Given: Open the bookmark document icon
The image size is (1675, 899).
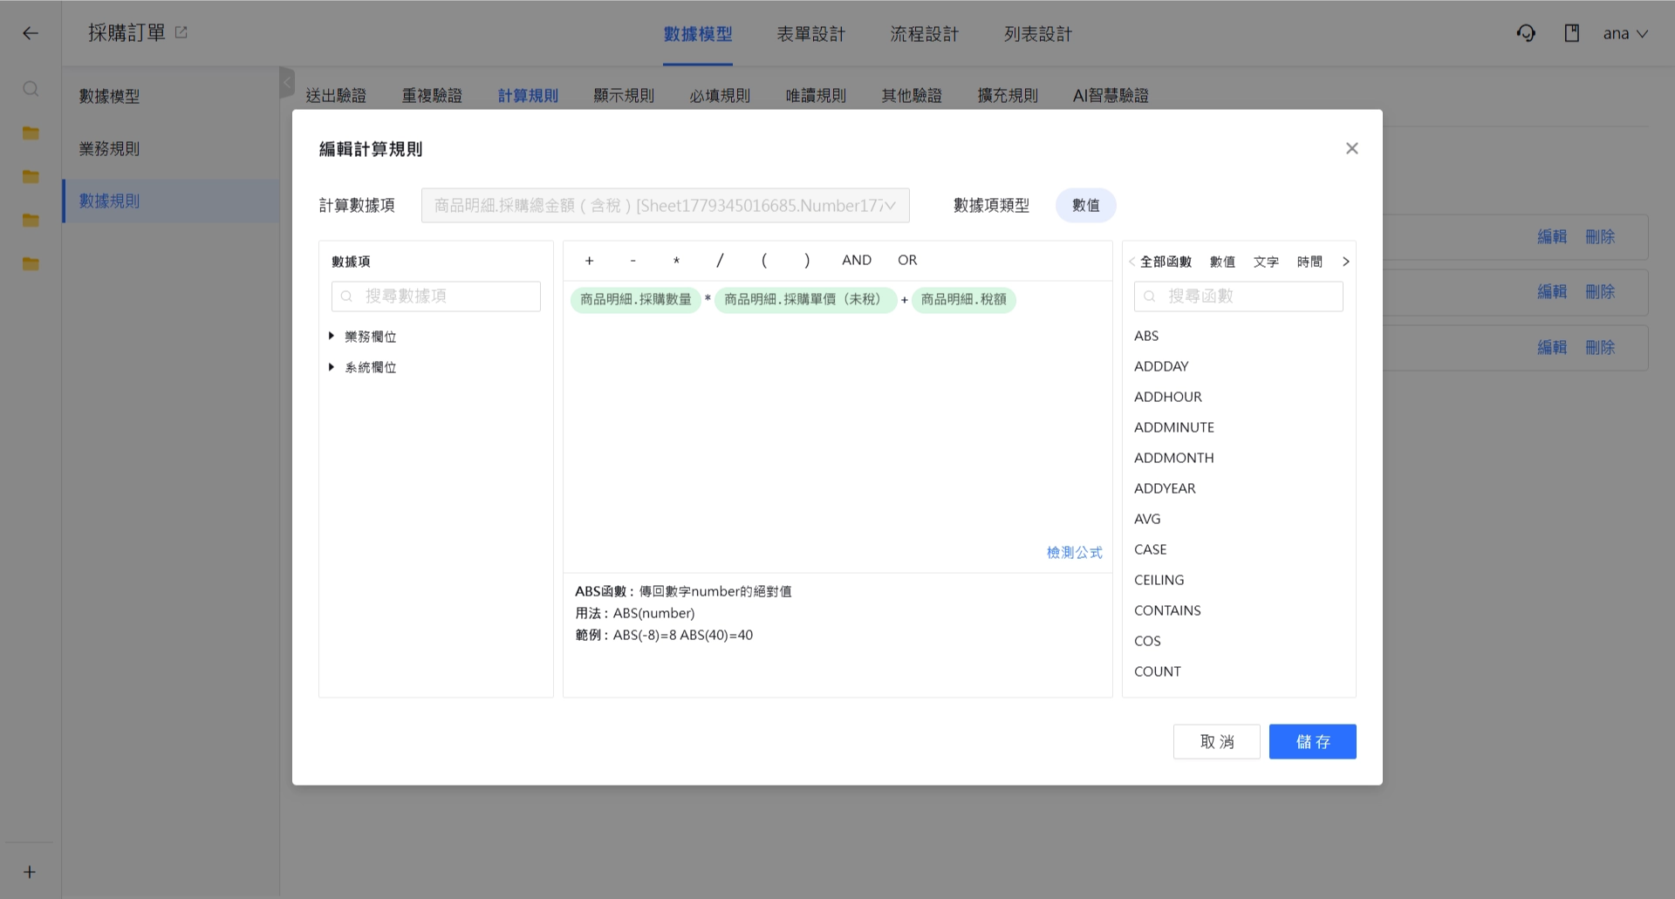Looking at the screenshot, I should [1572, 33].
